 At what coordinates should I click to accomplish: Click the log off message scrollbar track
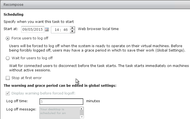tap(82, 113)
